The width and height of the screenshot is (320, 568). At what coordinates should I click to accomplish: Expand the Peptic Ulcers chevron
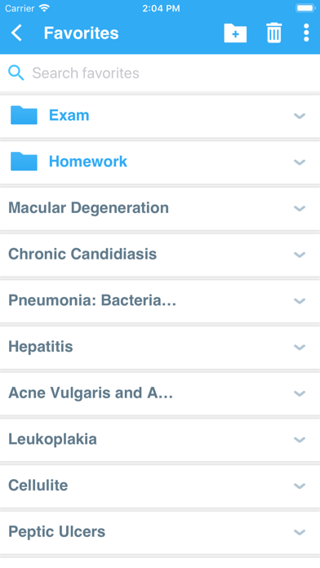300,532
